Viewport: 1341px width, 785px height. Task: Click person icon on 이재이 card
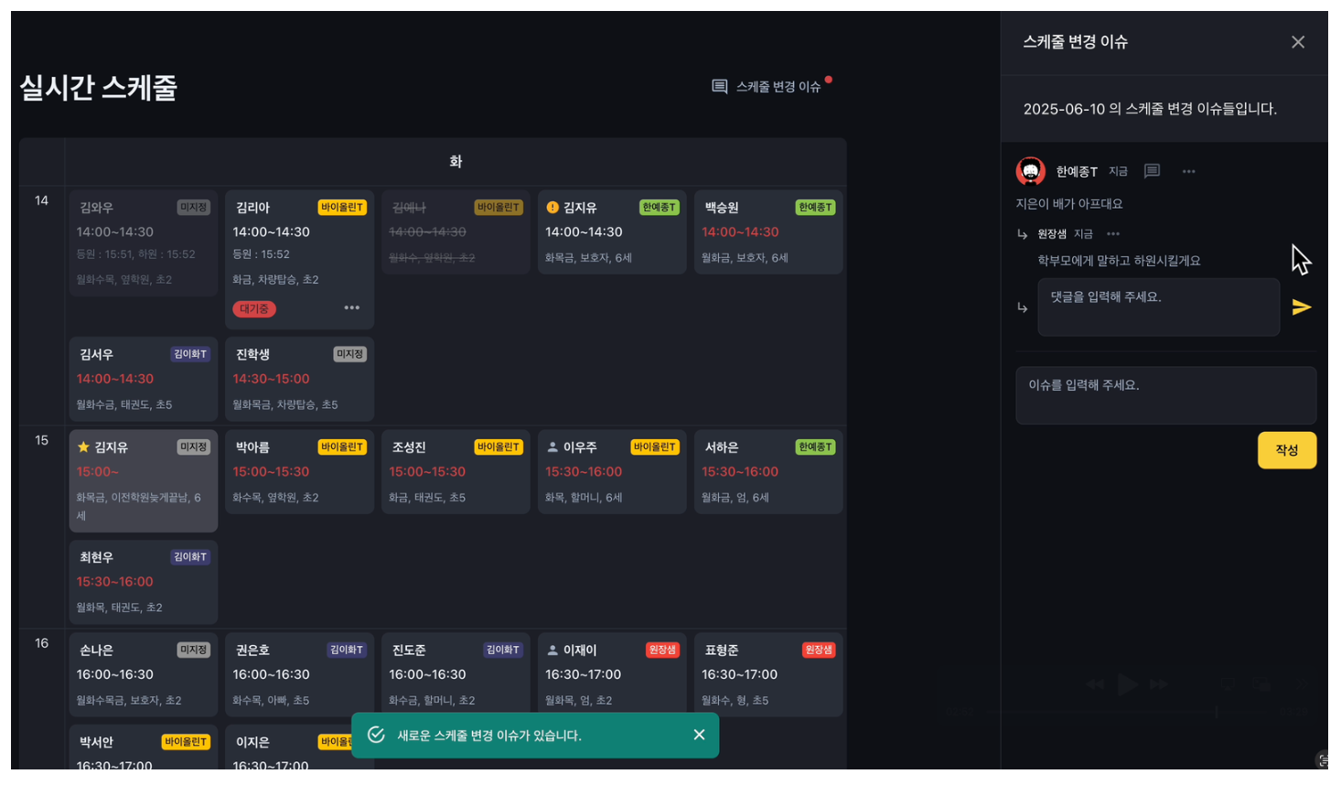(552, 650)
